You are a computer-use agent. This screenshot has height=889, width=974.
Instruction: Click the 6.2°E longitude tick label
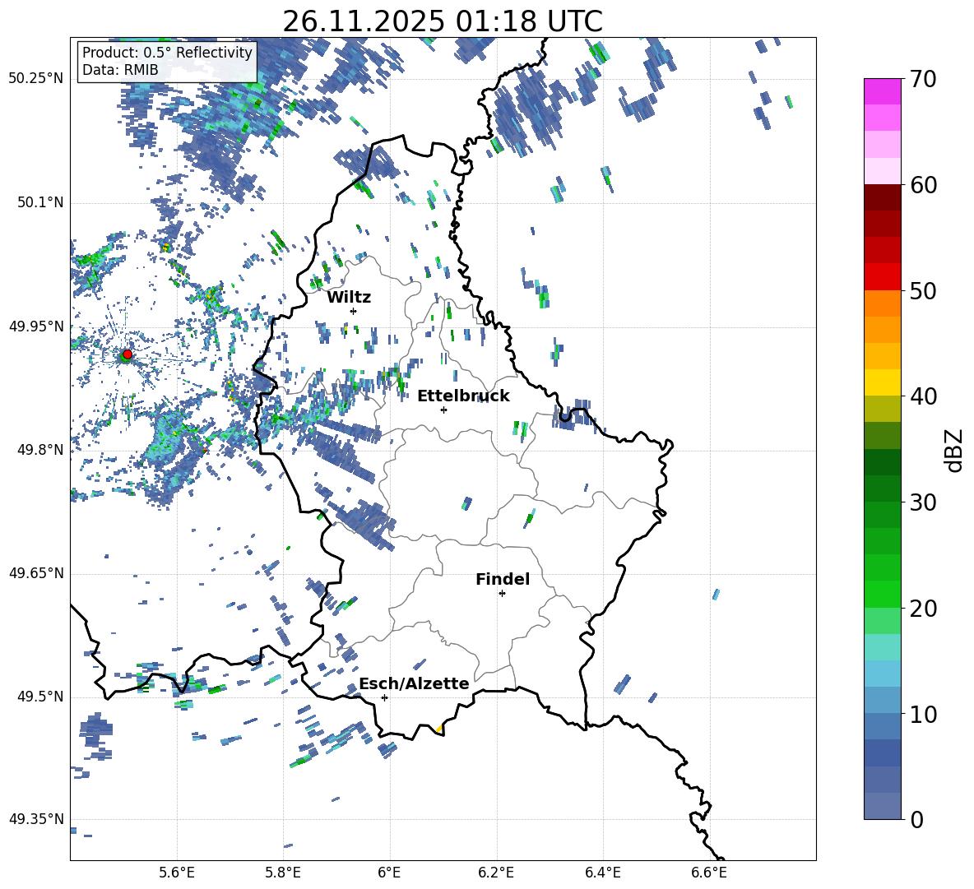click(496, 872)
